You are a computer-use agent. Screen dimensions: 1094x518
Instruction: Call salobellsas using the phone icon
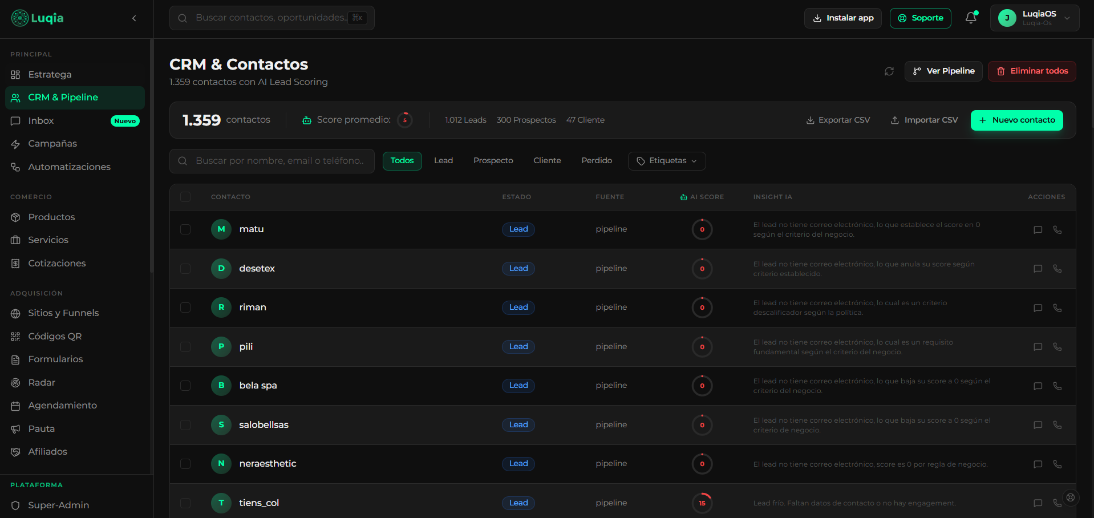click(1057, 425)
